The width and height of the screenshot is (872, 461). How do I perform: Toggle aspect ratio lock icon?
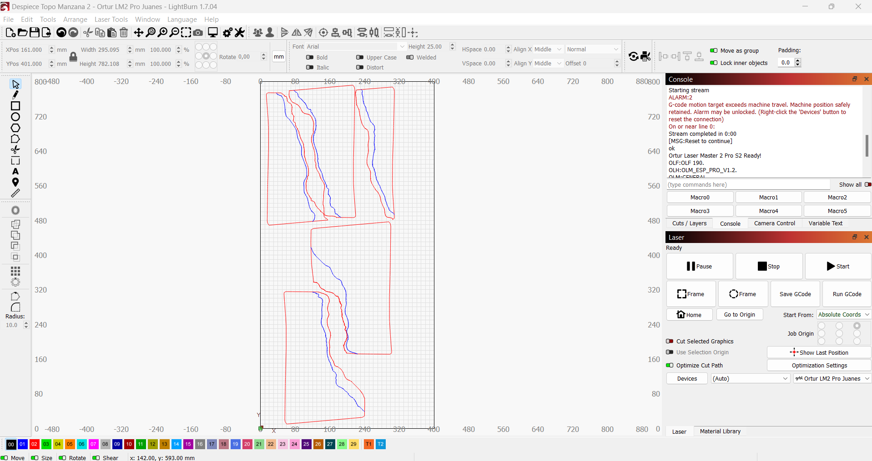tap(73, 57)
